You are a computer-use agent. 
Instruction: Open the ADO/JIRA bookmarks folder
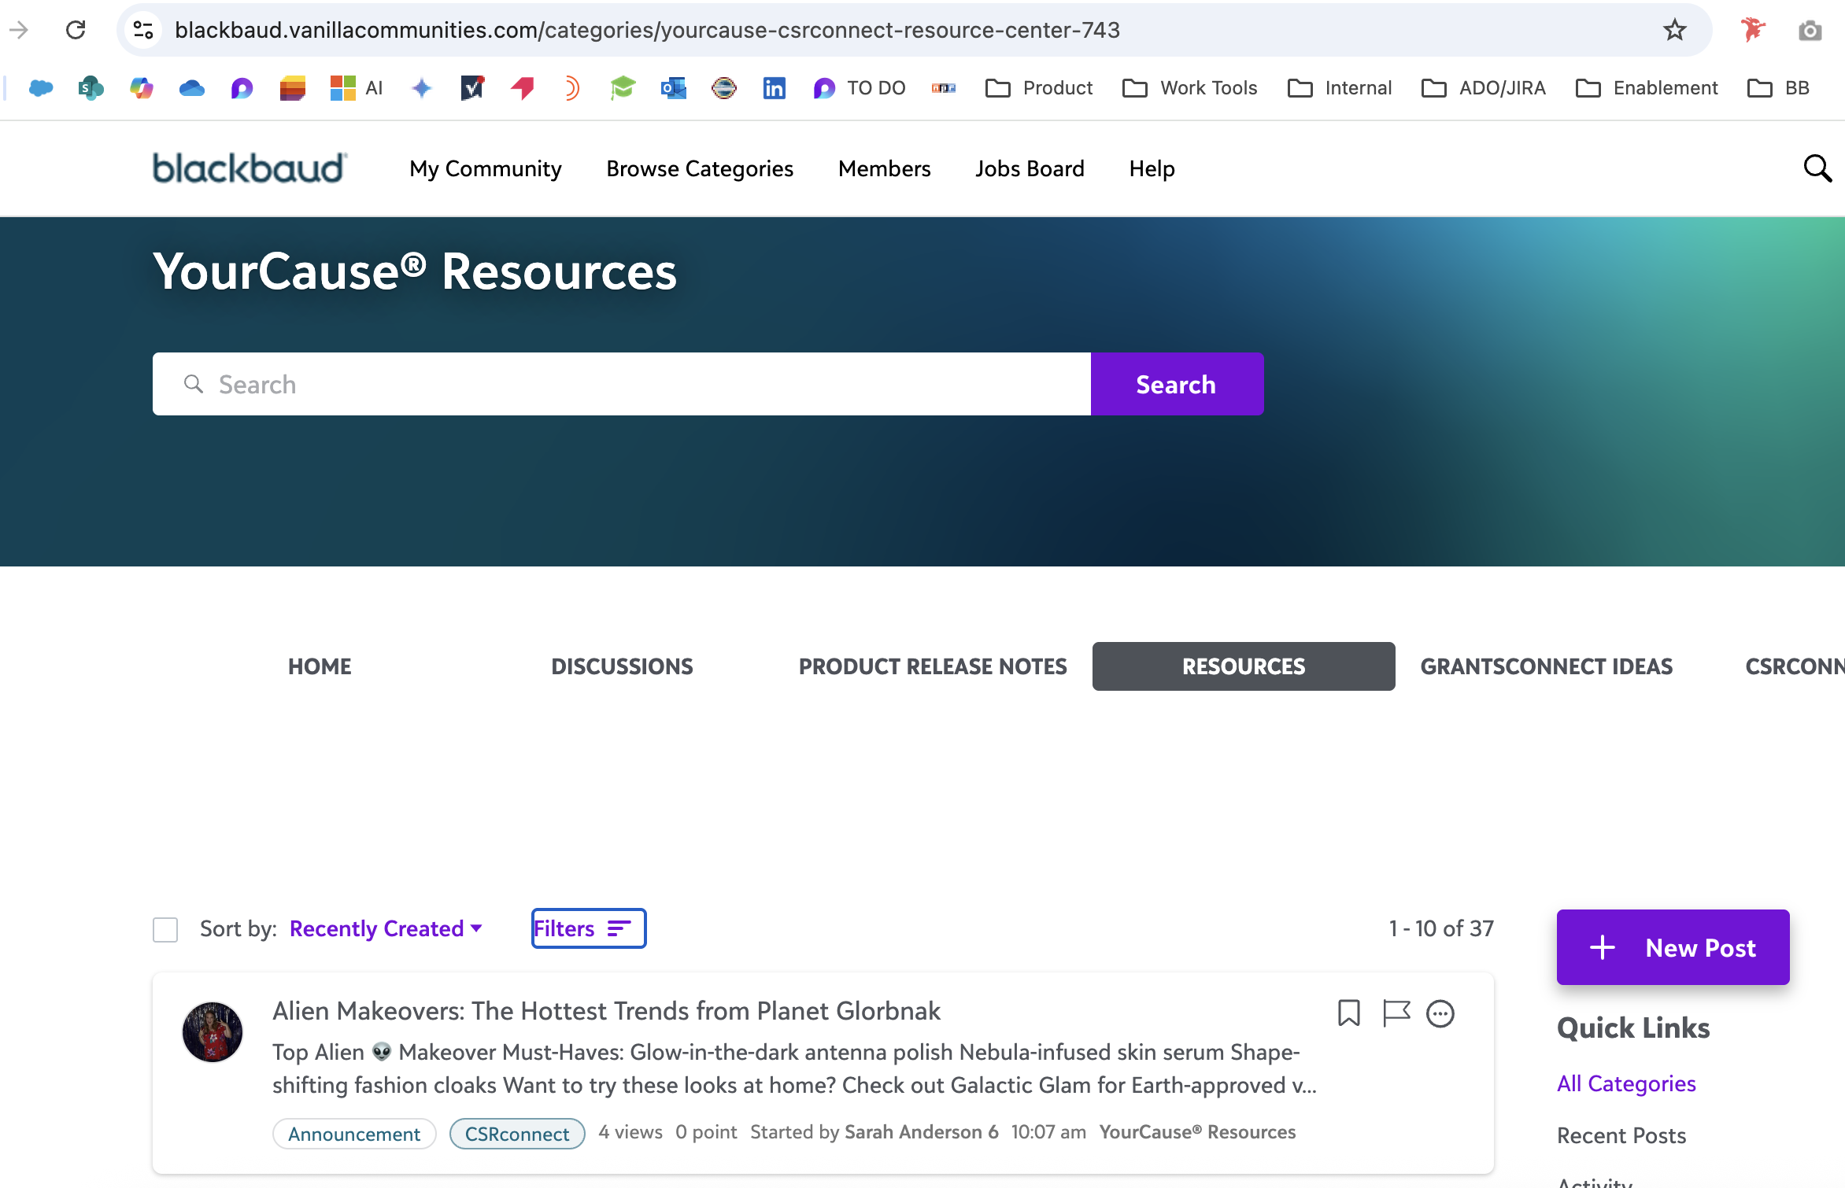coord(1484,88)
